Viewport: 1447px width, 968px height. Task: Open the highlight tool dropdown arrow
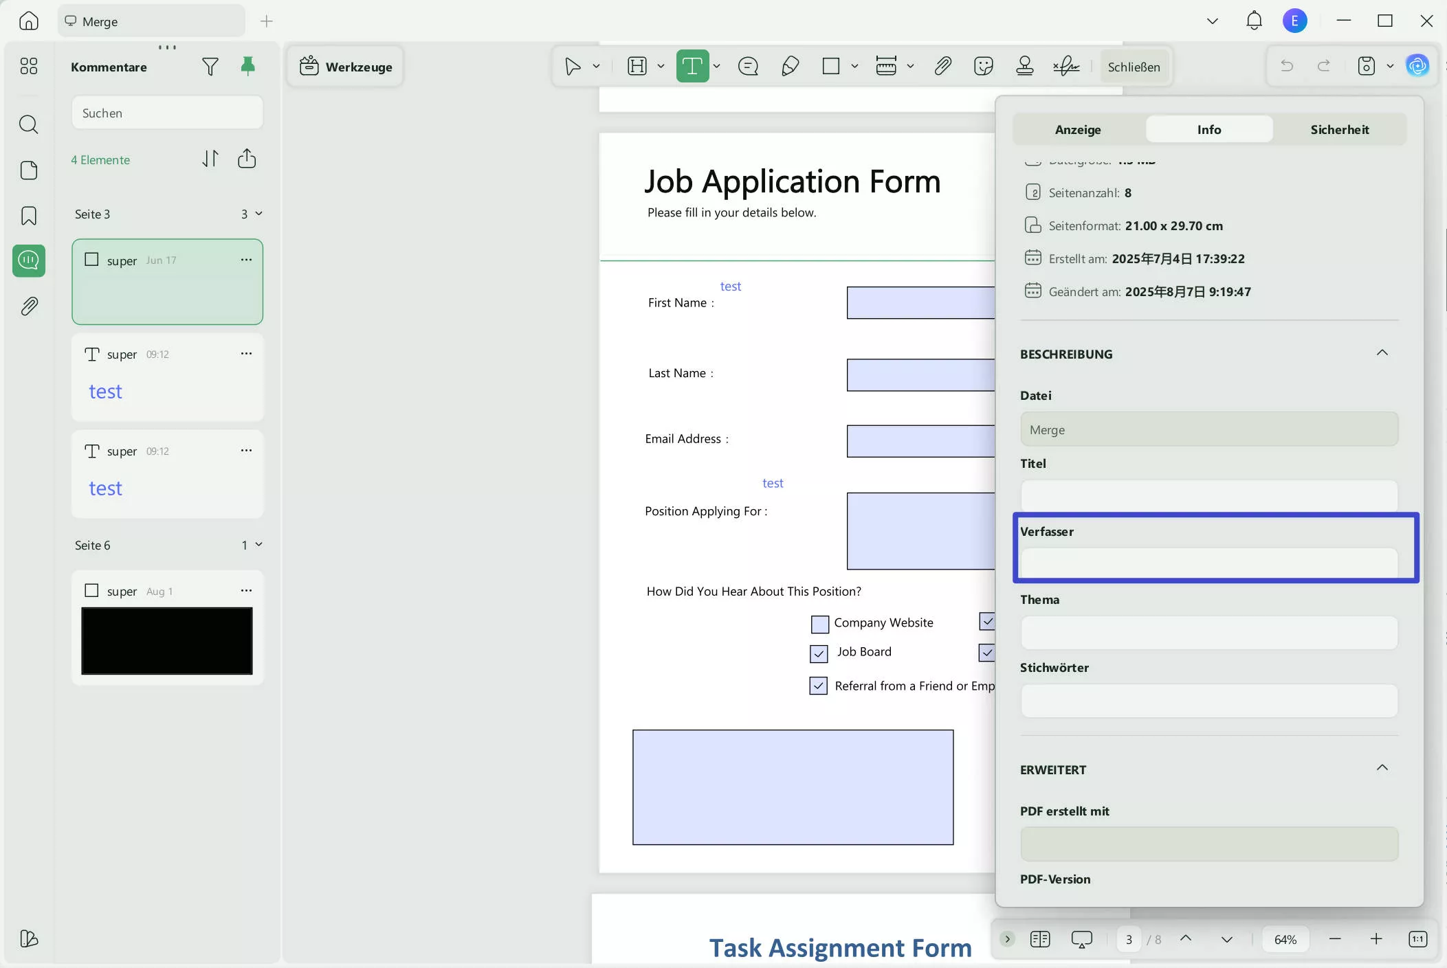pos(661,67)
